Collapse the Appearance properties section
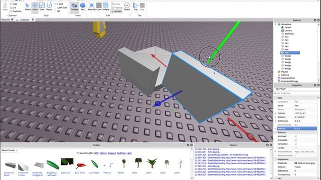The image size is (321, 180). coord(276,159)
